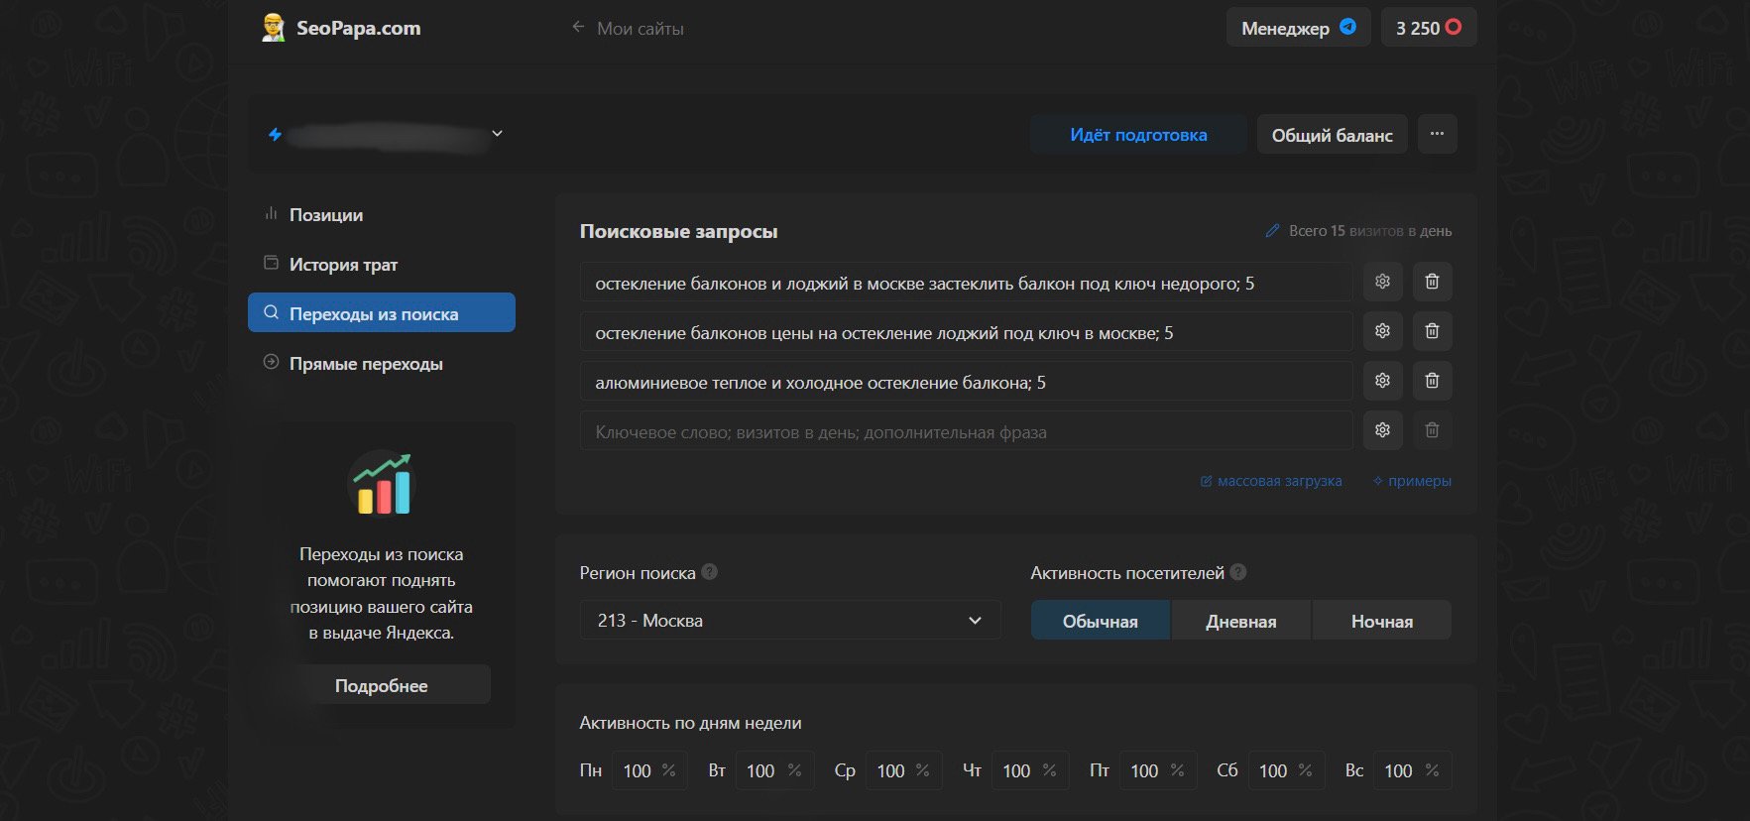This screenshot has height=821, width=1750.
Task: Delete the second search query with trash icon
Action: (1432, 331)
